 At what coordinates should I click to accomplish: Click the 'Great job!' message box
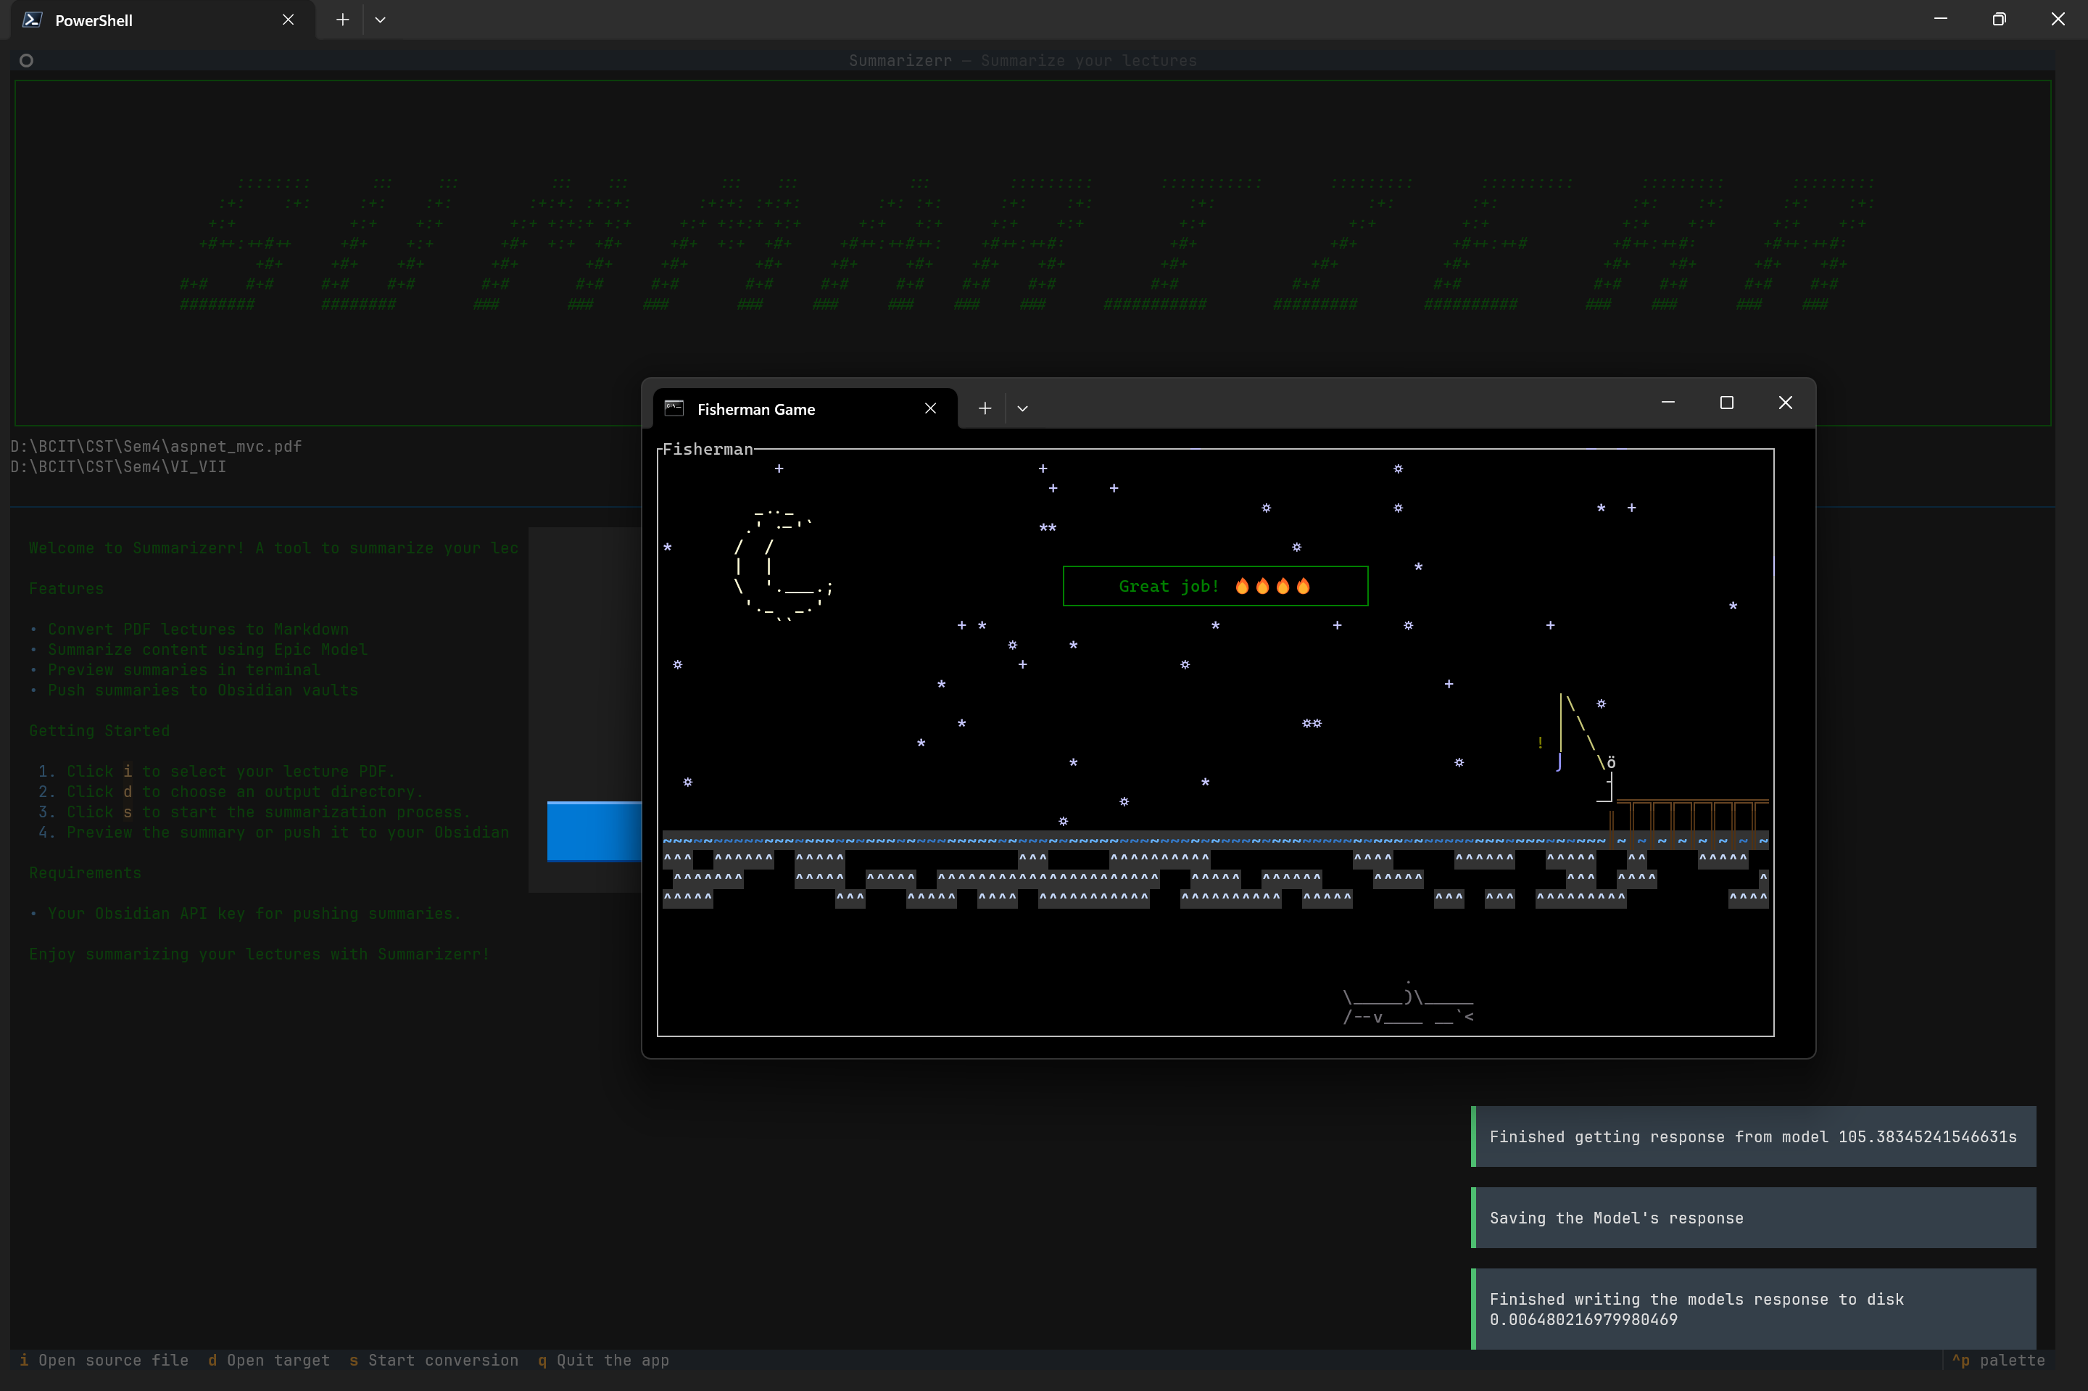click(1214, 587)
